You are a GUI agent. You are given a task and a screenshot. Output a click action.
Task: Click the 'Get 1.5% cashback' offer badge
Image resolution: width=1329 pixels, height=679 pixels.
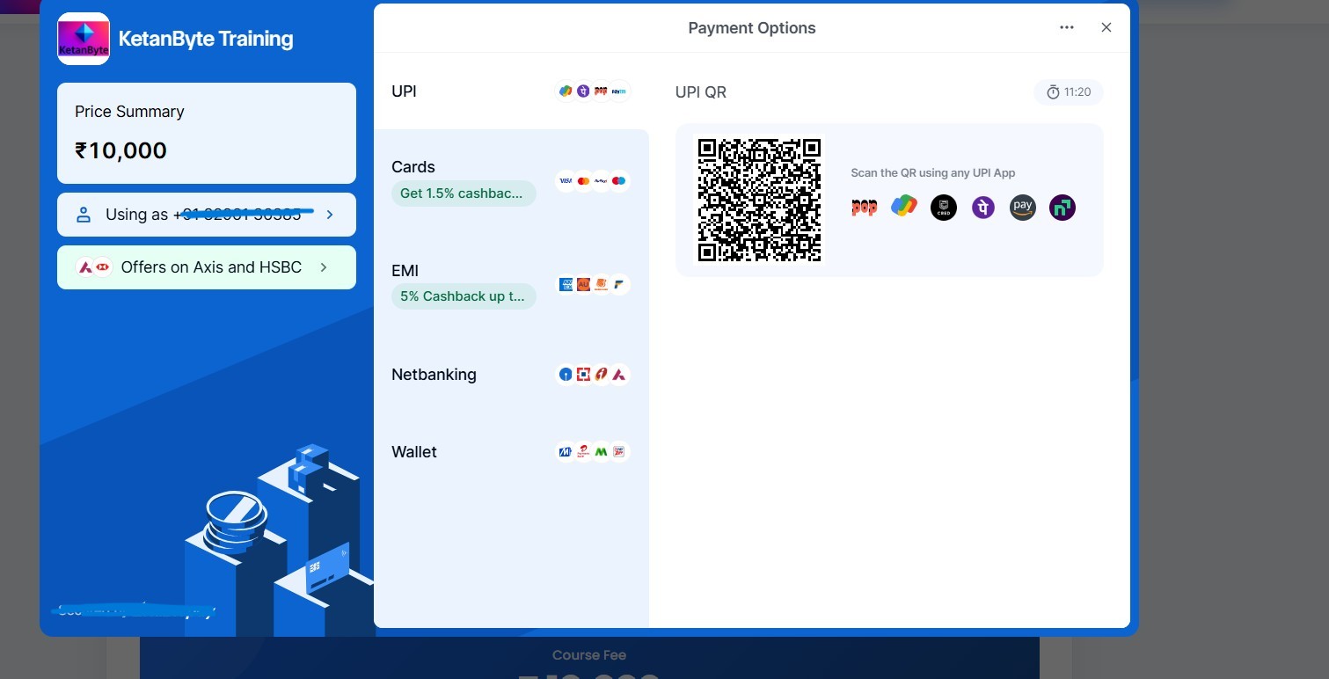pos(464,193)
